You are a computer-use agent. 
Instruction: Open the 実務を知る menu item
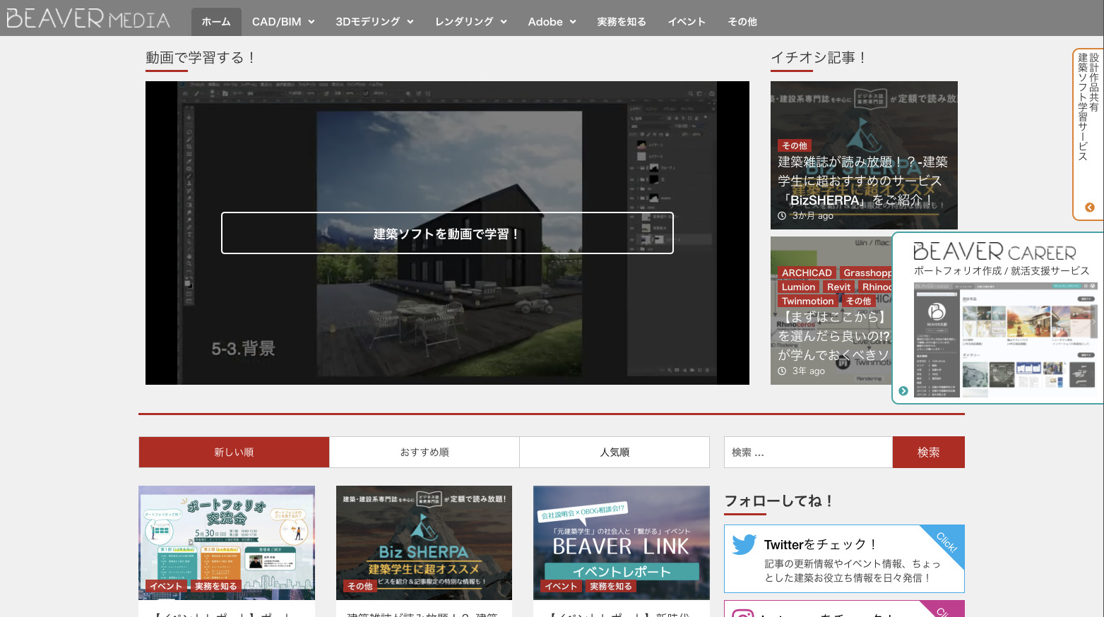622,22
